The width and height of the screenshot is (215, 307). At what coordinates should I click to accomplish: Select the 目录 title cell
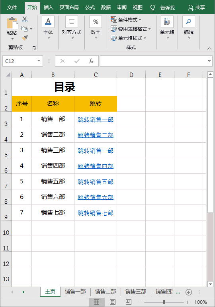point(64,87)
